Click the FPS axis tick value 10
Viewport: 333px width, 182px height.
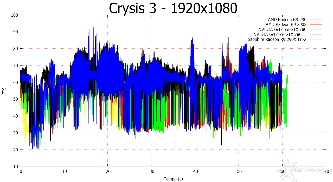click(x=16, y=166)
